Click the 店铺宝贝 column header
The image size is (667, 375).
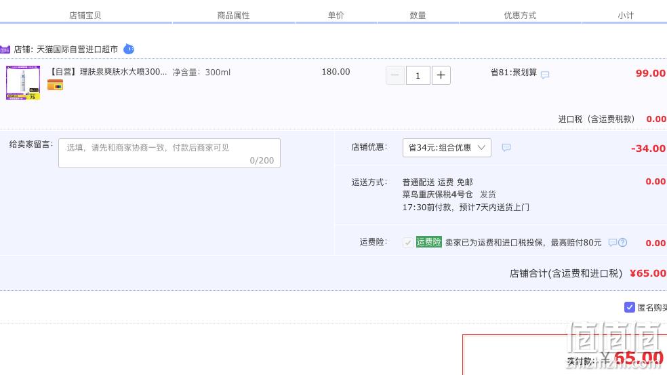point(85,16)
